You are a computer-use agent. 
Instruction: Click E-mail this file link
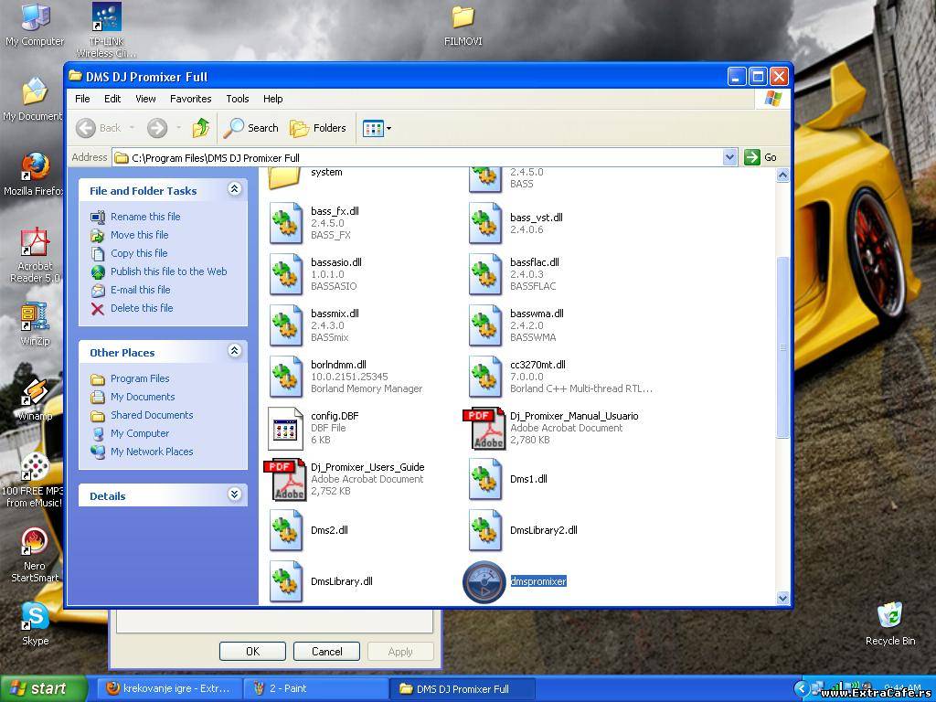140,290
